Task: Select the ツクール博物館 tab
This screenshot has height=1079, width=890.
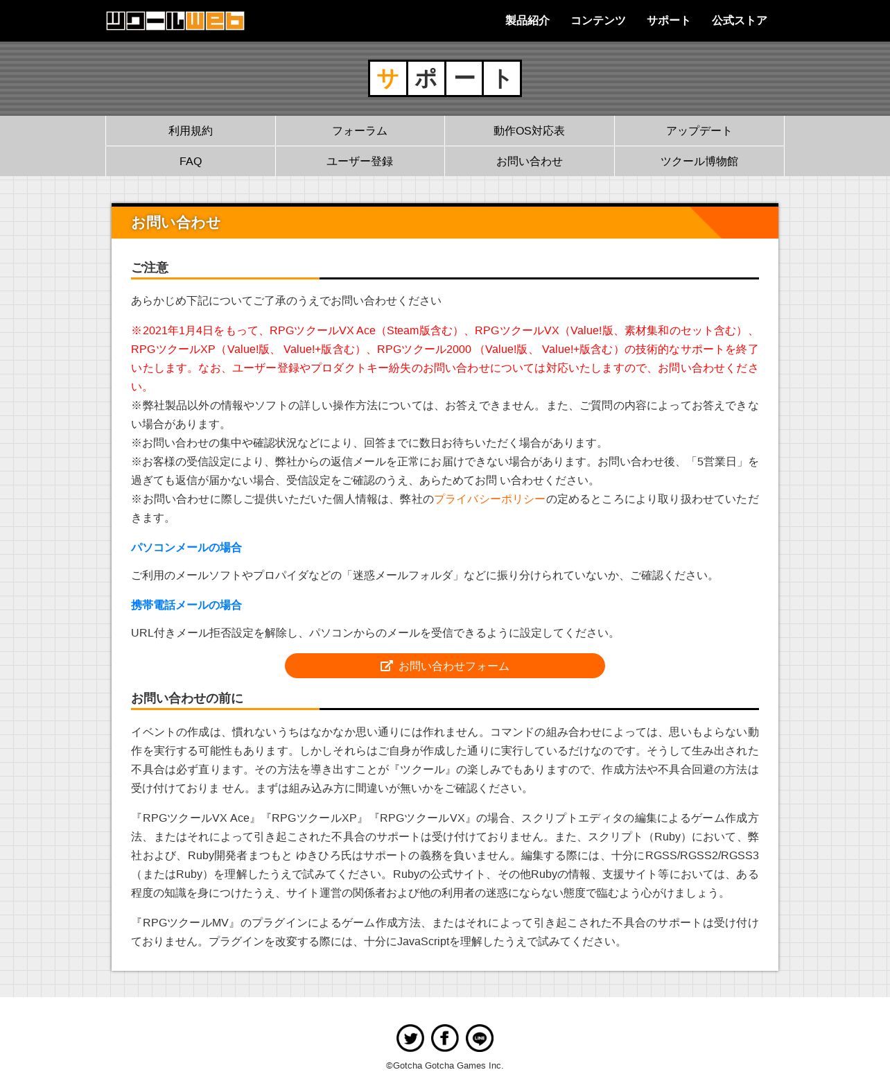Action: pos(699,161)
